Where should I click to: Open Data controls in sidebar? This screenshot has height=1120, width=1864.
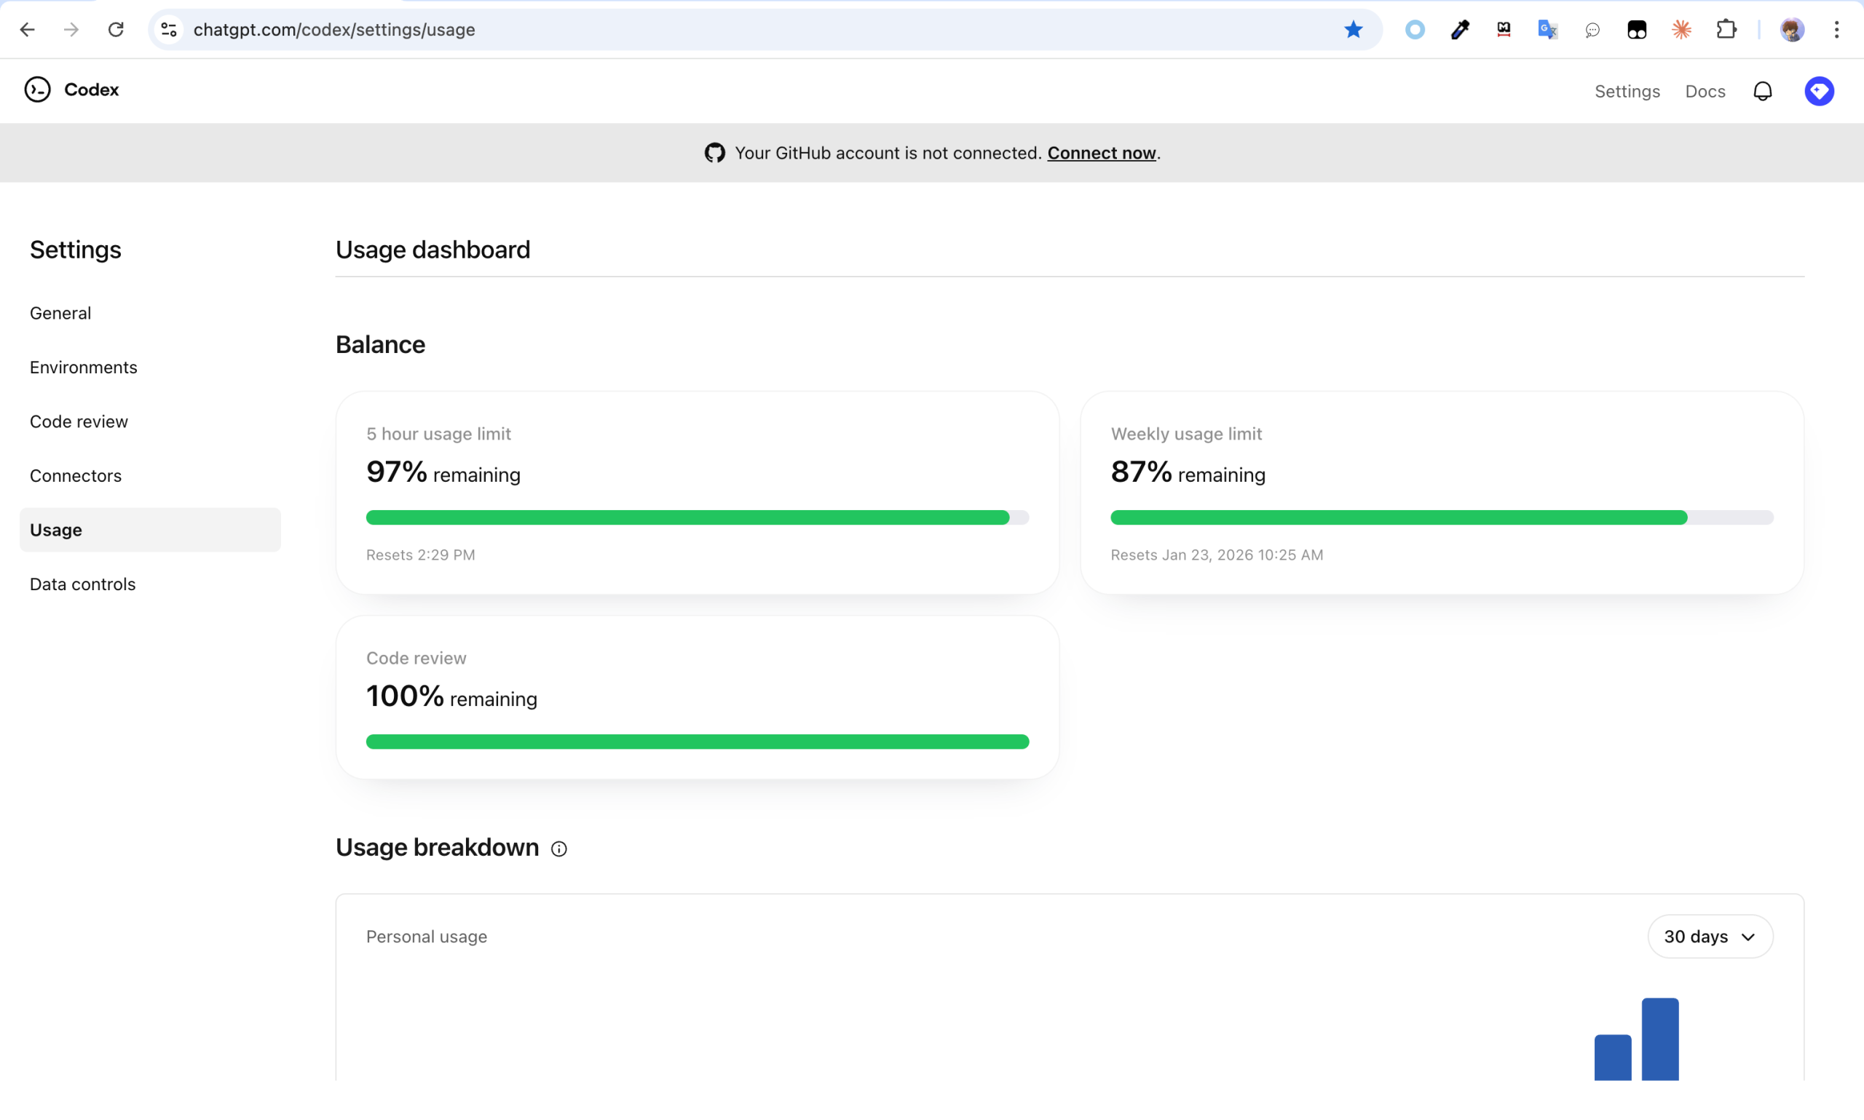coord(82,584)
